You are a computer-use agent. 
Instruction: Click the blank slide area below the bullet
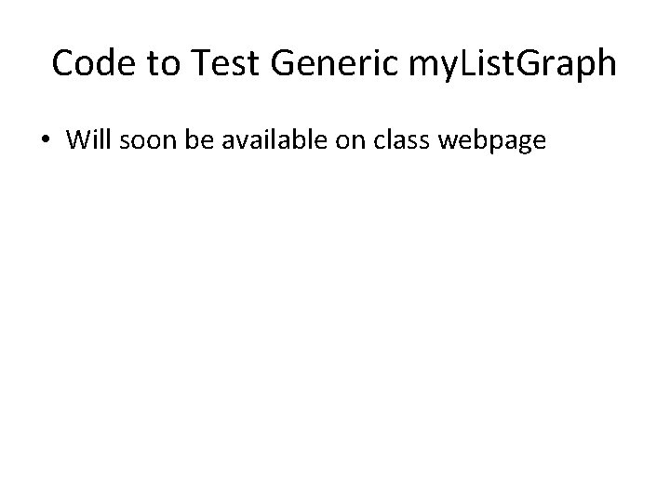(x=335, y=325)
